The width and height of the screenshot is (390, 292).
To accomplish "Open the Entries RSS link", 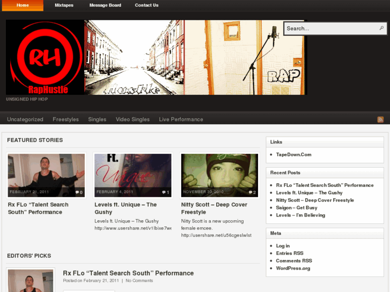I will pos(290,253).
